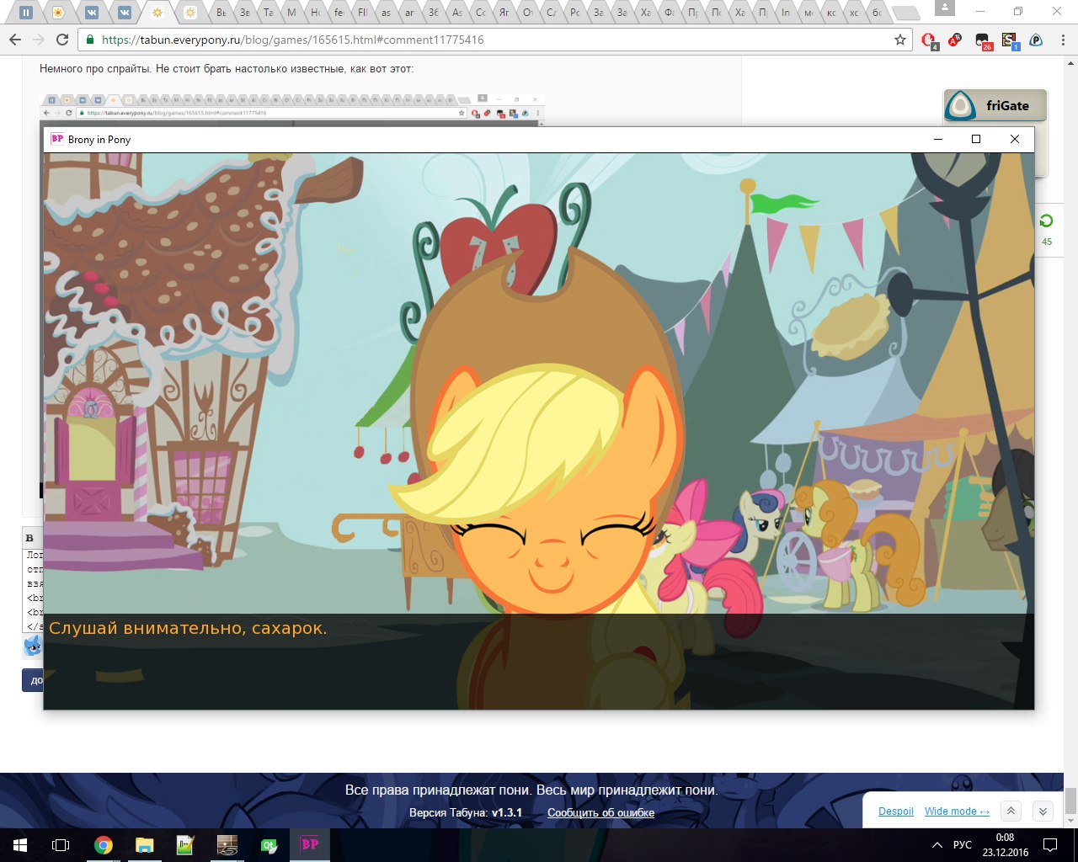
Task: Click the bold B button in the comment editor
Action: (x=29, y=538)
